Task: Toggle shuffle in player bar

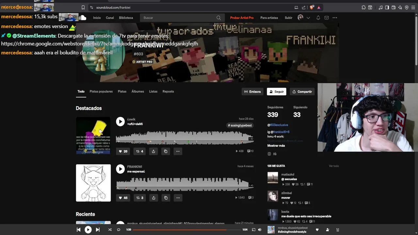Action: pyautogui.click(x=110, y=230)
